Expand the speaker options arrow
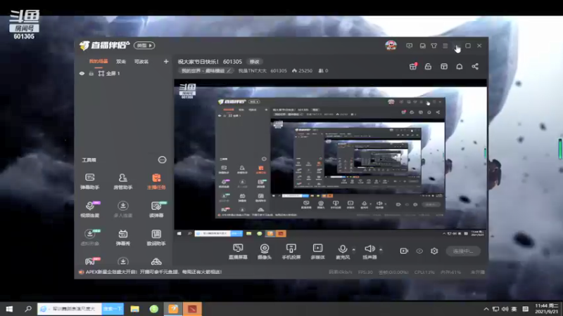Screen dimensions: 563x316 pyautogui.click(x=381, y=249)
